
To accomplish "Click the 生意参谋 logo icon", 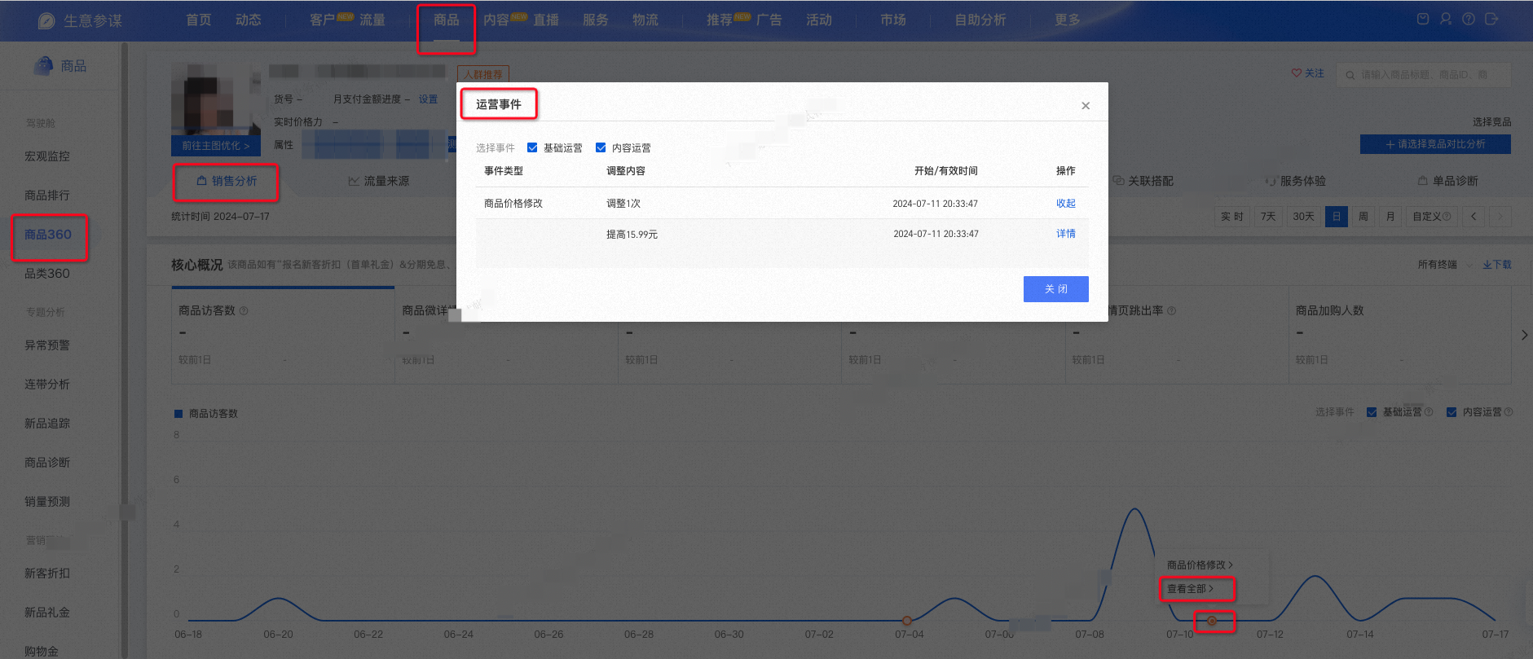I will click(46, 20).
